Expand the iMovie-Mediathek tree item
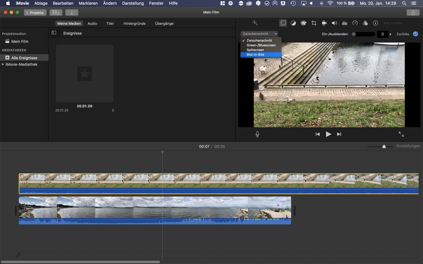423x264 pixels. coord(3,64)
